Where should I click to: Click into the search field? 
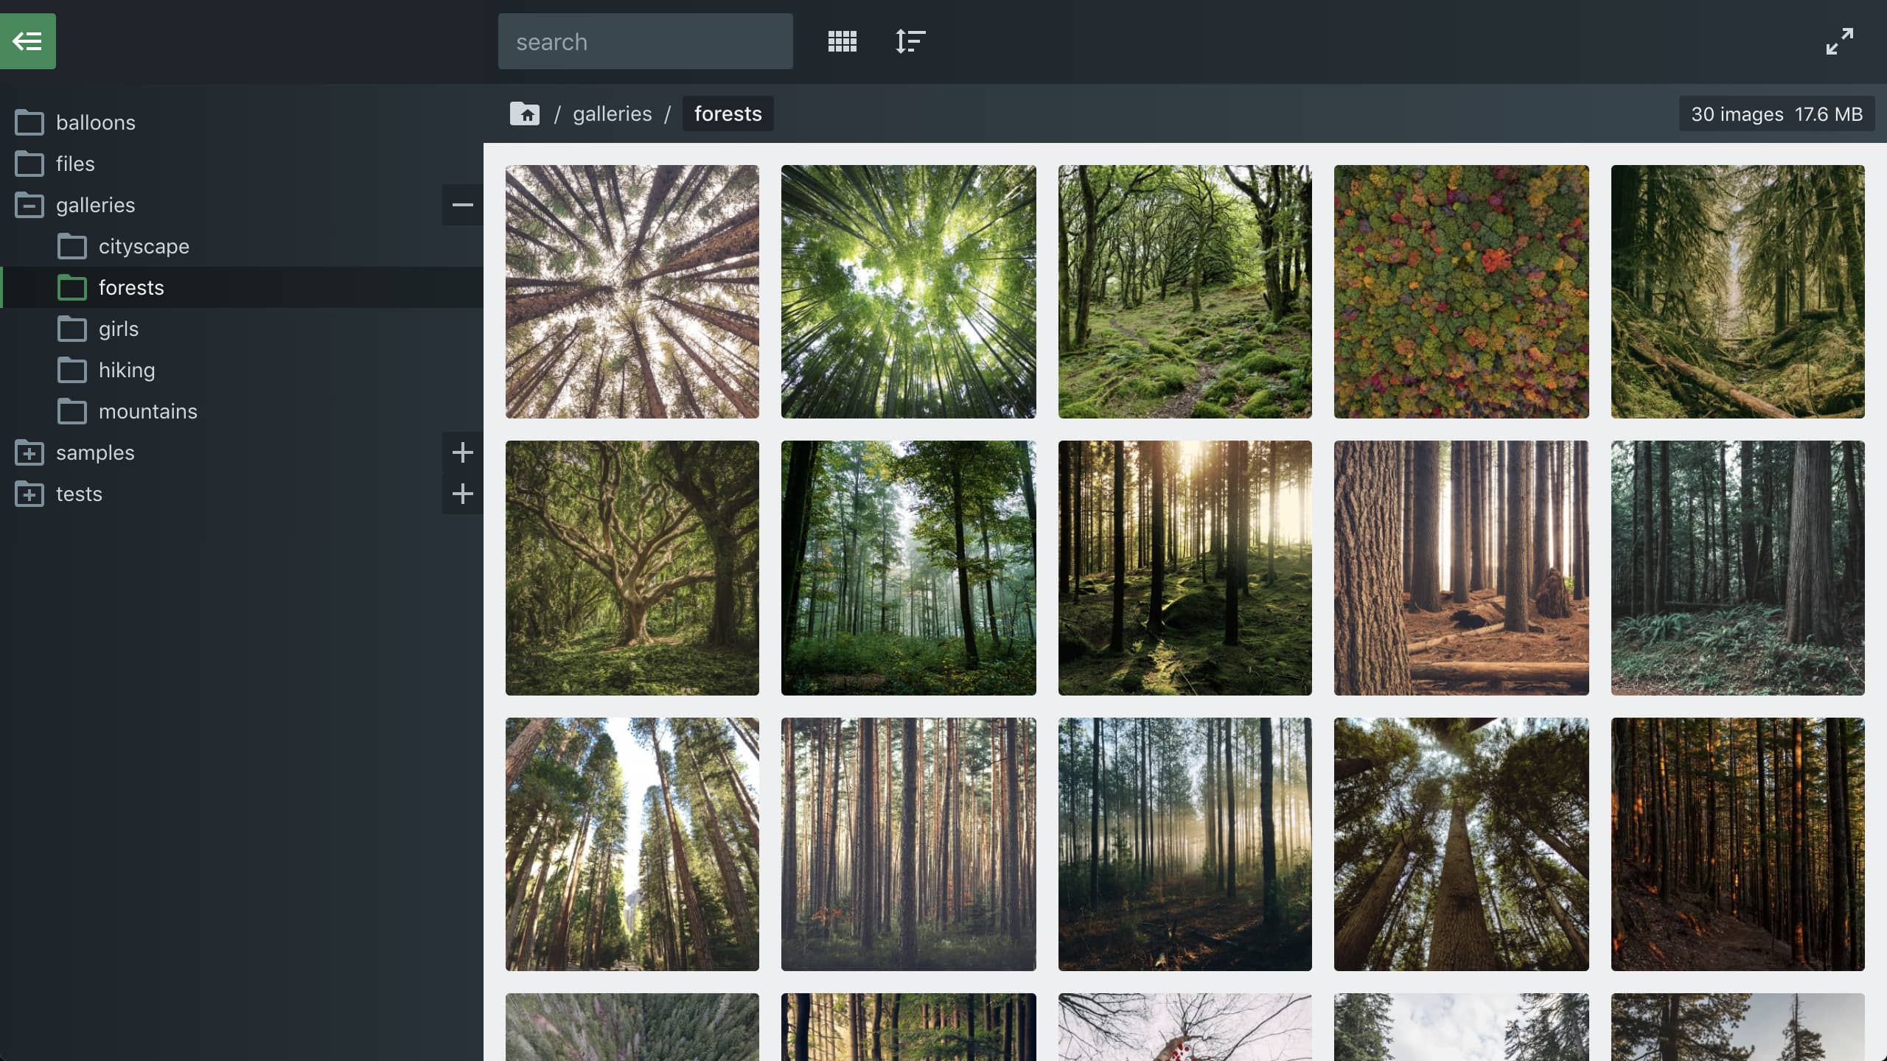tap(645, 41)
